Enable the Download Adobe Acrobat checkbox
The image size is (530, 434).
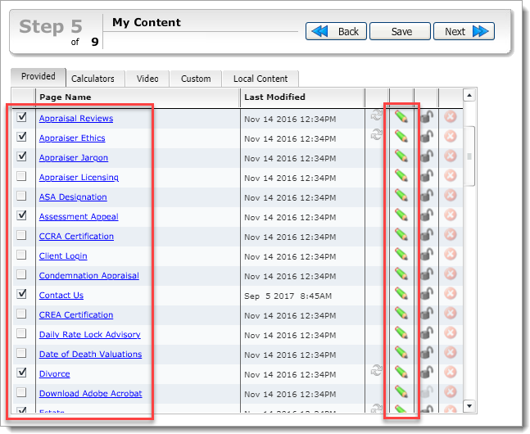click(21, 392)
